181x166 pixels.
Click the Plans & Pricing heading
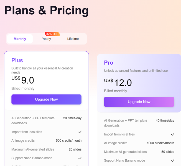[x=47, y=10]
